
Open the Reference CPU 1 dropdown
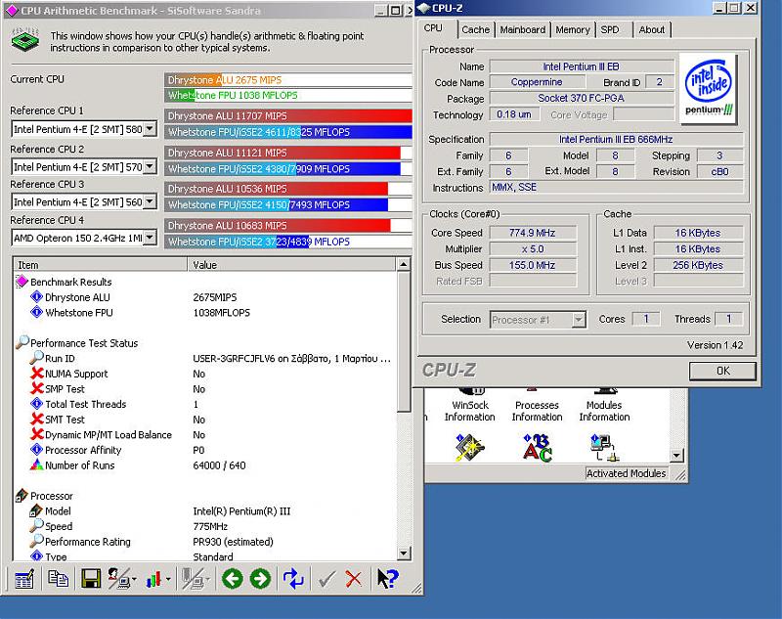150,129
